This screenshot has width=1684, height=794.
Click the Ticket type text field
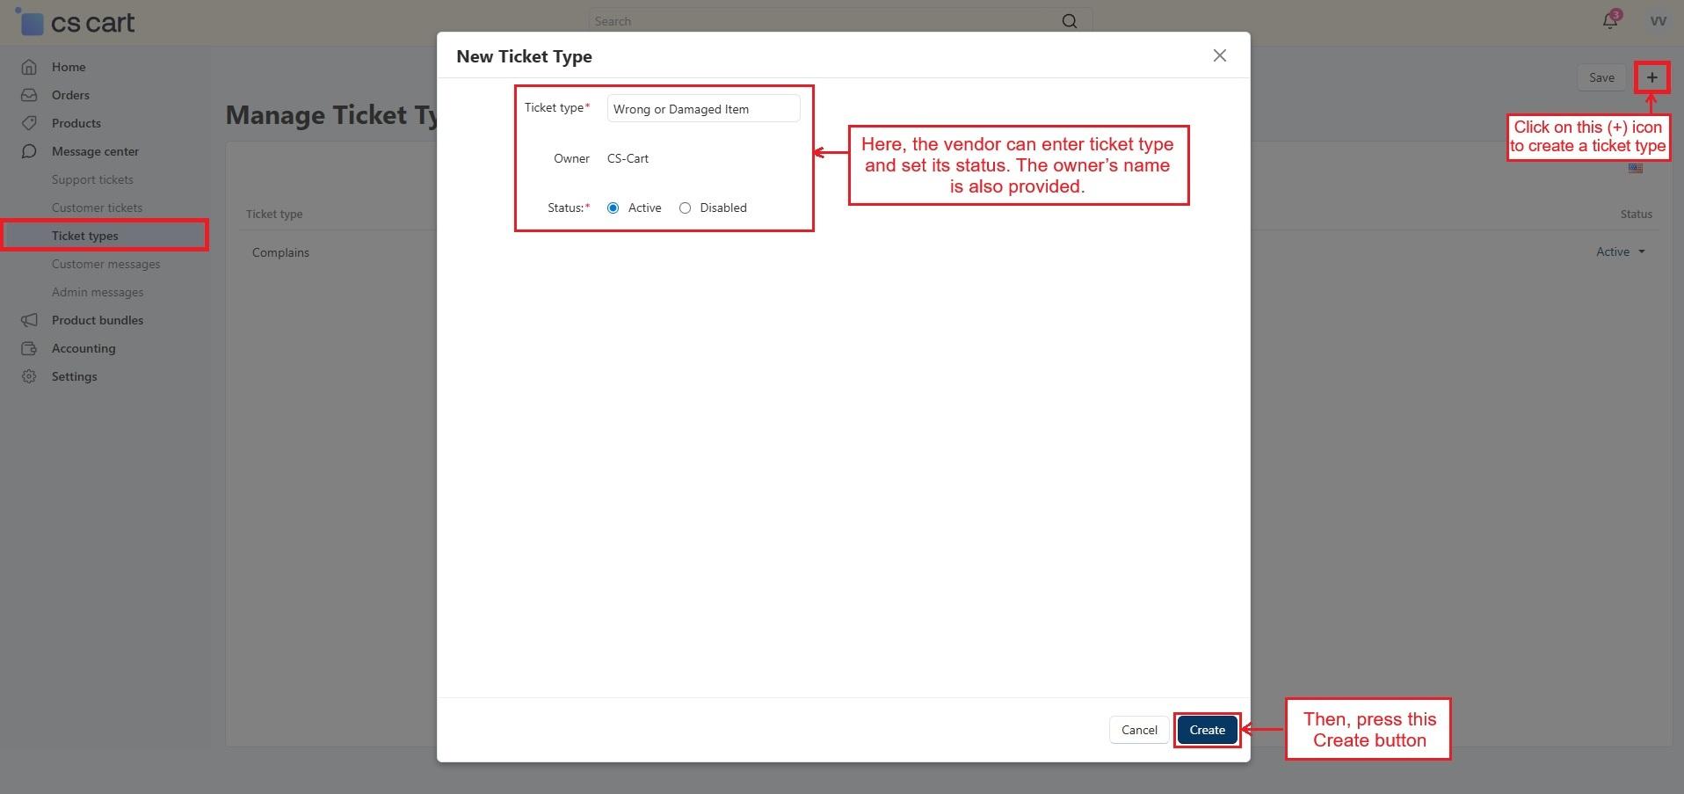(x=703, y=109)
